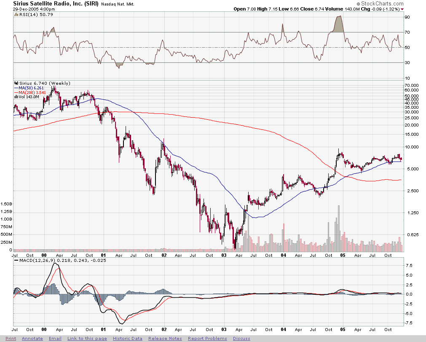Click the red down arrow after Chg

[x=402, y=9]
